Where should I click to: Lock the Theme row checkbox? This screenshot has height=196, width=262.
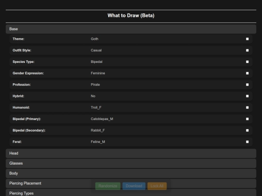[247, 39]
